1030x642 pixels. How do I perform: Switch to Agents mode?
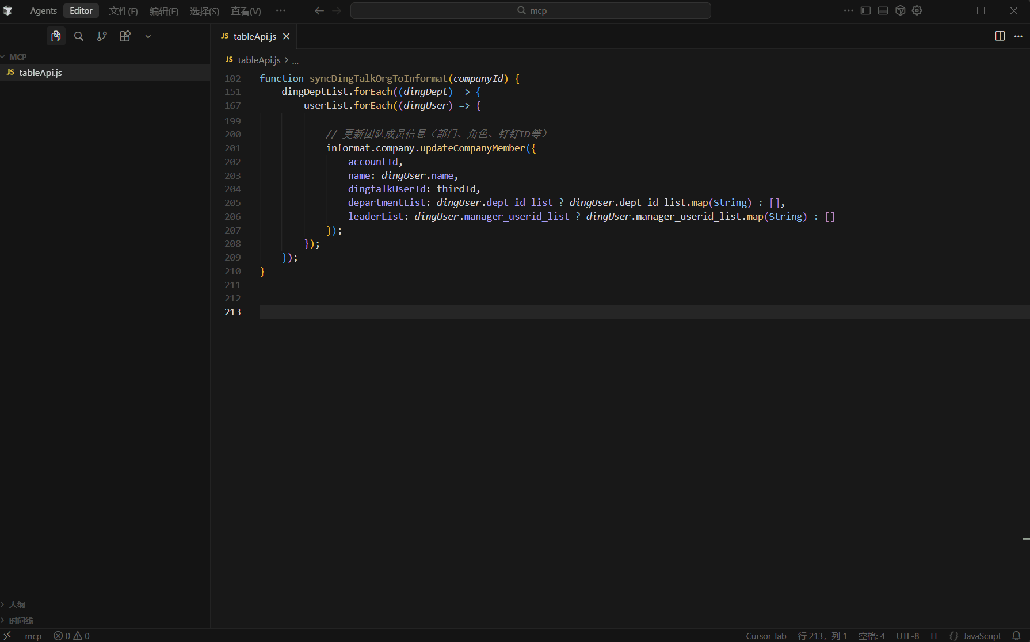coord(44,11)
